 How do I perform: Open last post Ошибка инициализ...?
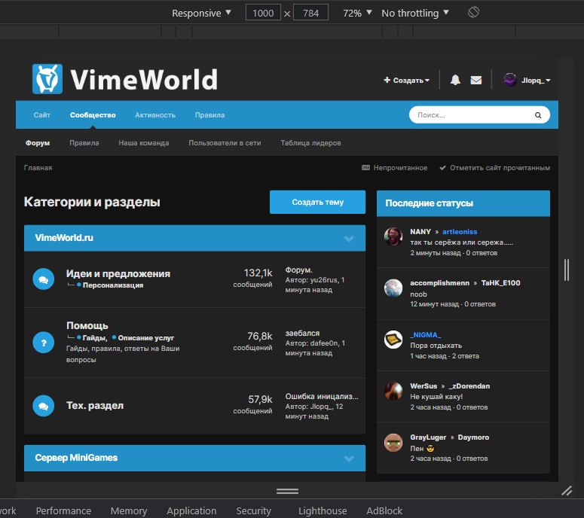(322, 396)
